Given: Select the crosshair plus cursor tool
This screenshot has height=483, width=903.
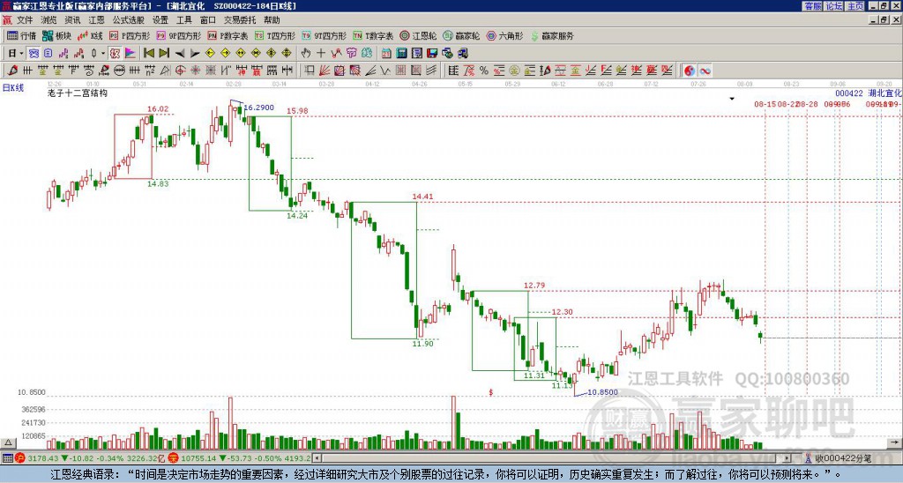Looking at the screenshot, I should [321, 54].
